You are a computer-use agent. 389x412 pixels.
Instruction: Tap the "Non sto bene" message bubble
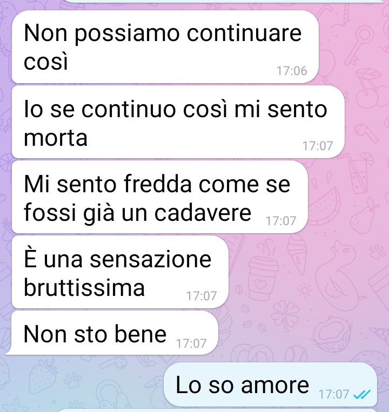click(x=113, y=333)
